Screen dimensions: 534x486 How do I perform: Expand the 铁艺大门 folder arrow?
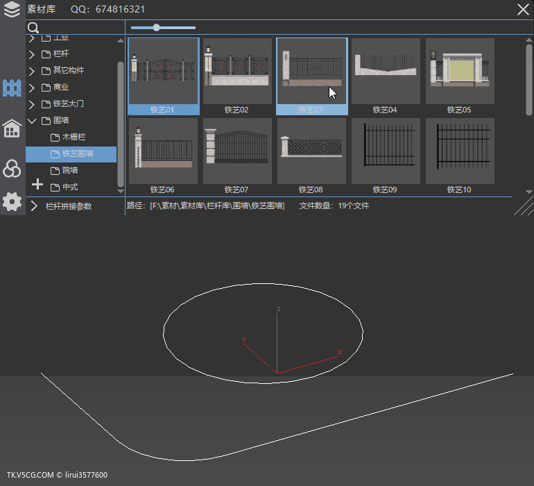(32, 104)
